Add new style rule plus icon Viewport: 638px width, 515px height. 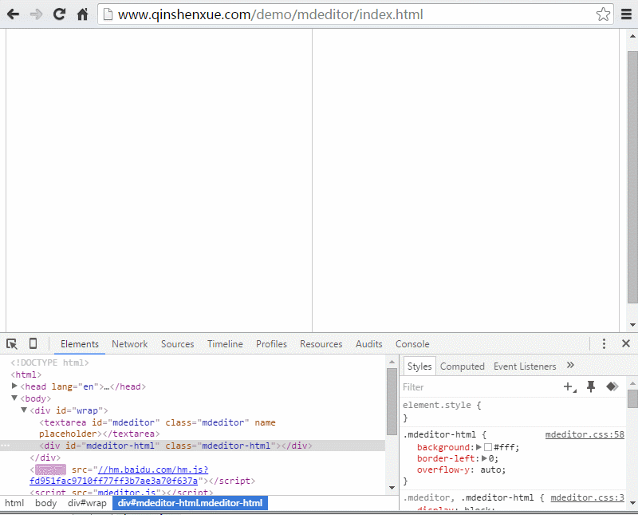[x=569, y=386]
